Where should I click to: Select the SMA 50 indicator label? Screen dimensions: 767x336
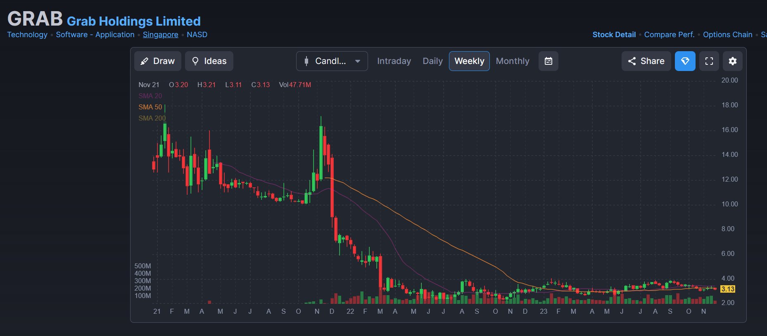tap(150, 107)
